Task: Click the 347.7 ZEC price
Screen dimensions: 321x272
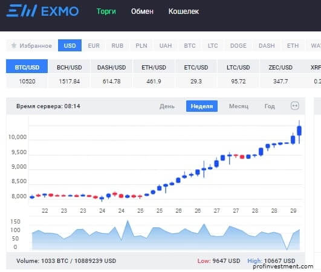Action: pyautogui.click(x=280, y=82)
